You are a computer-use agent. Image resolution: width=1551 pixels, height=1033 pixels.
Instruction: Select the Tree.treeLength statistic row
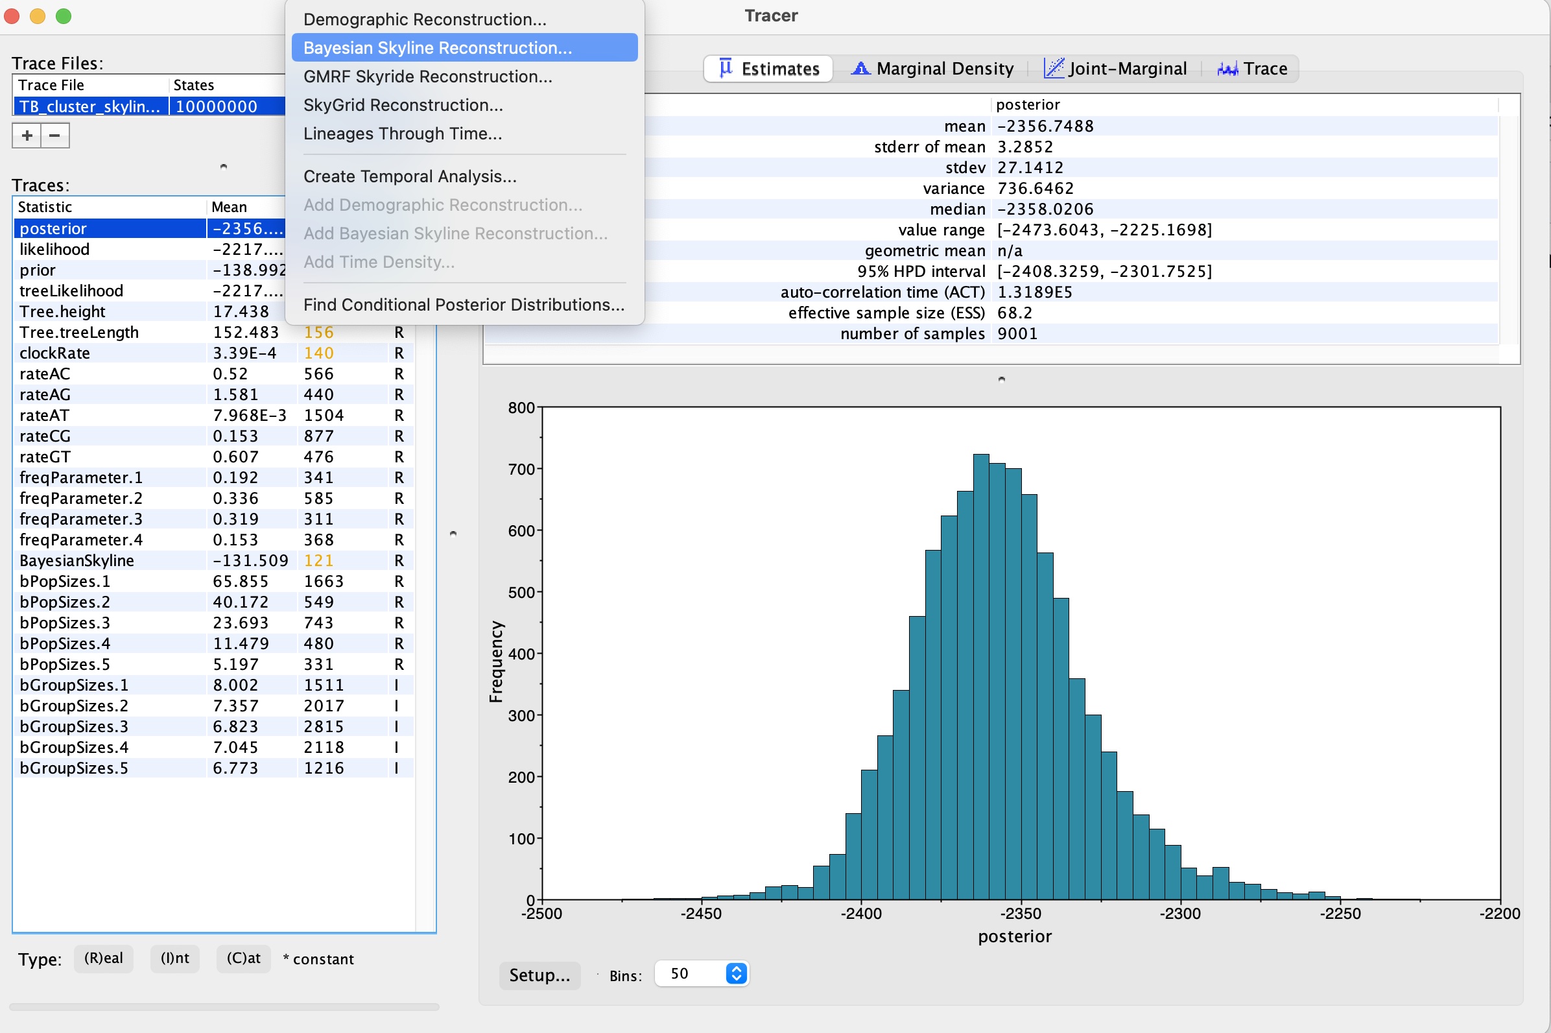coord(213,332)
